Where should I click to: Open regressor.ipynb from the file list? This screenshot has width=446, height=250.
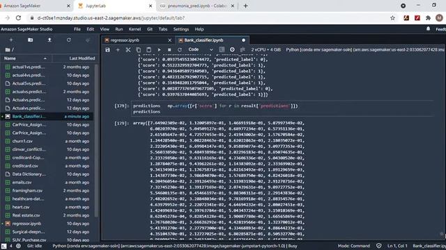47,224
